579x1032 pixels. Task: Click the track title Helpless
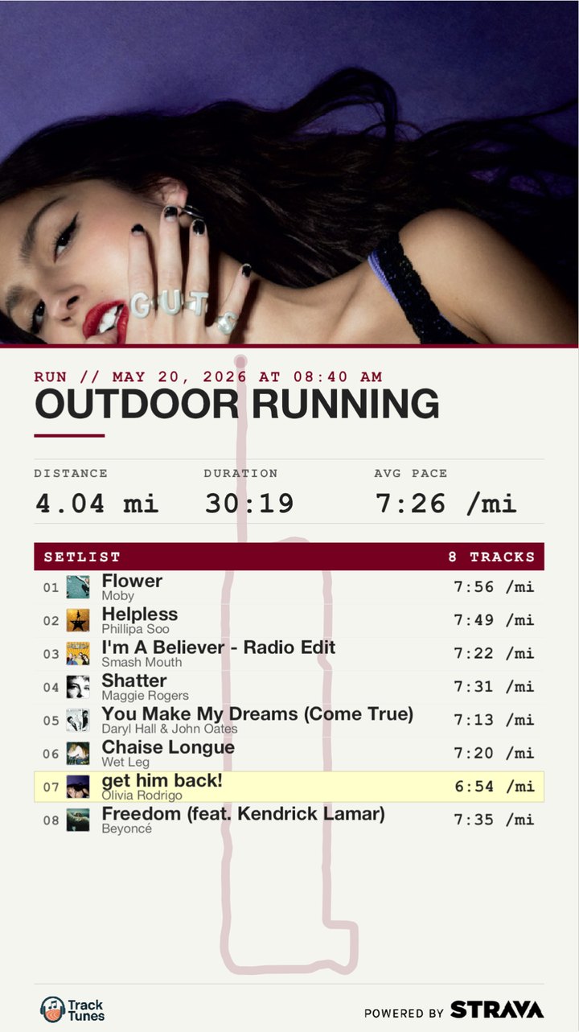[x=140, y=615]
